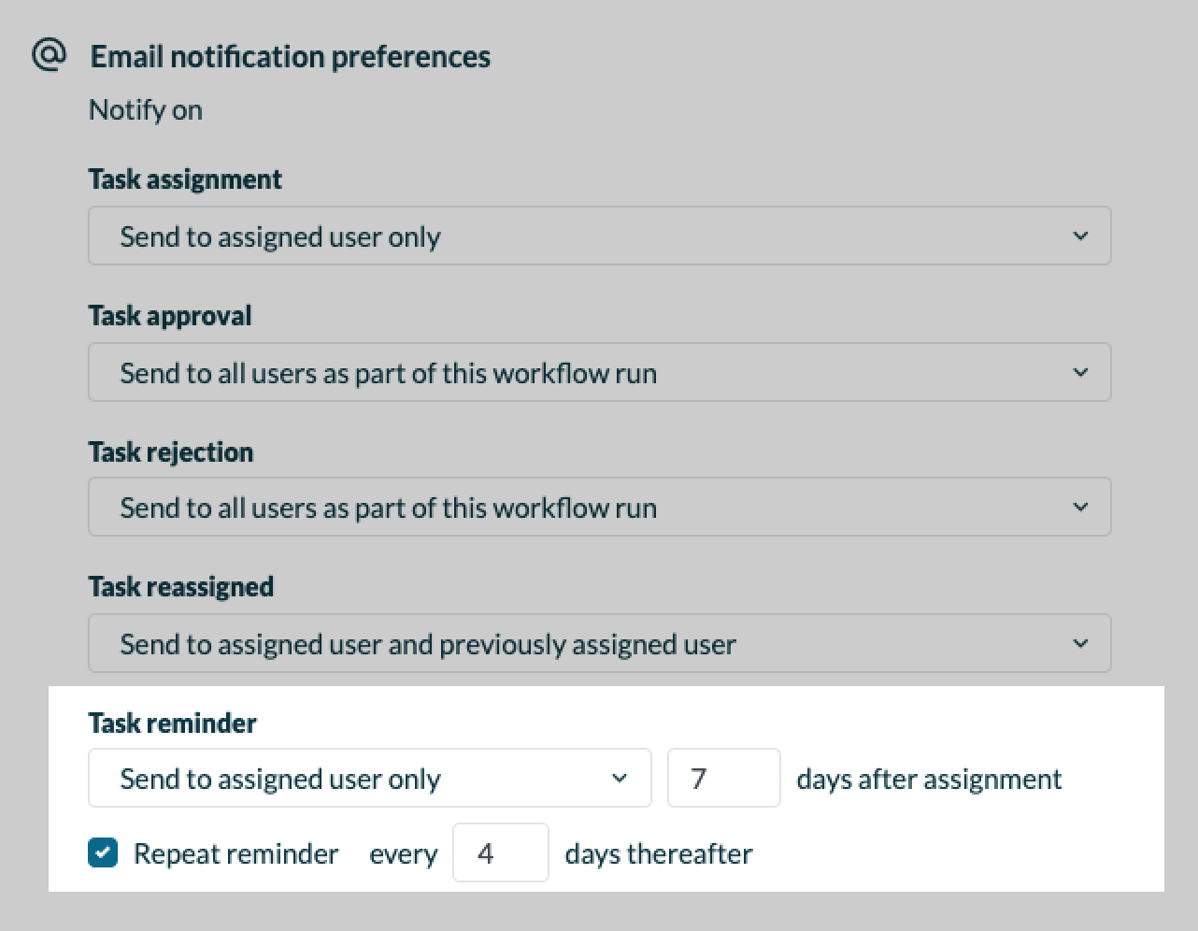Uncheck the Repeat reminder checkbox
This screenshot has height=931, width=1198.
point(103,852)
